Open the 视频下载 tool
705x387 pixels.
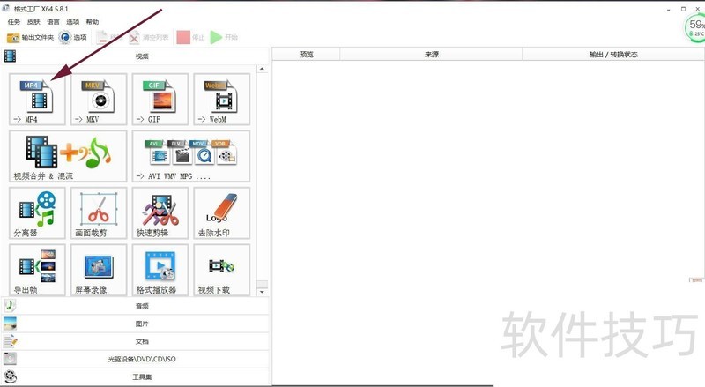[x=222, y=270]
